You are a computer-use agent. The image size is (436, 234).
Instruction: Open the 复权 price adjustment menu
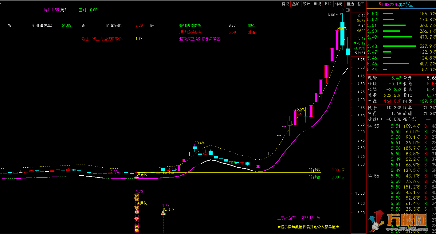[x=285, y=4]
